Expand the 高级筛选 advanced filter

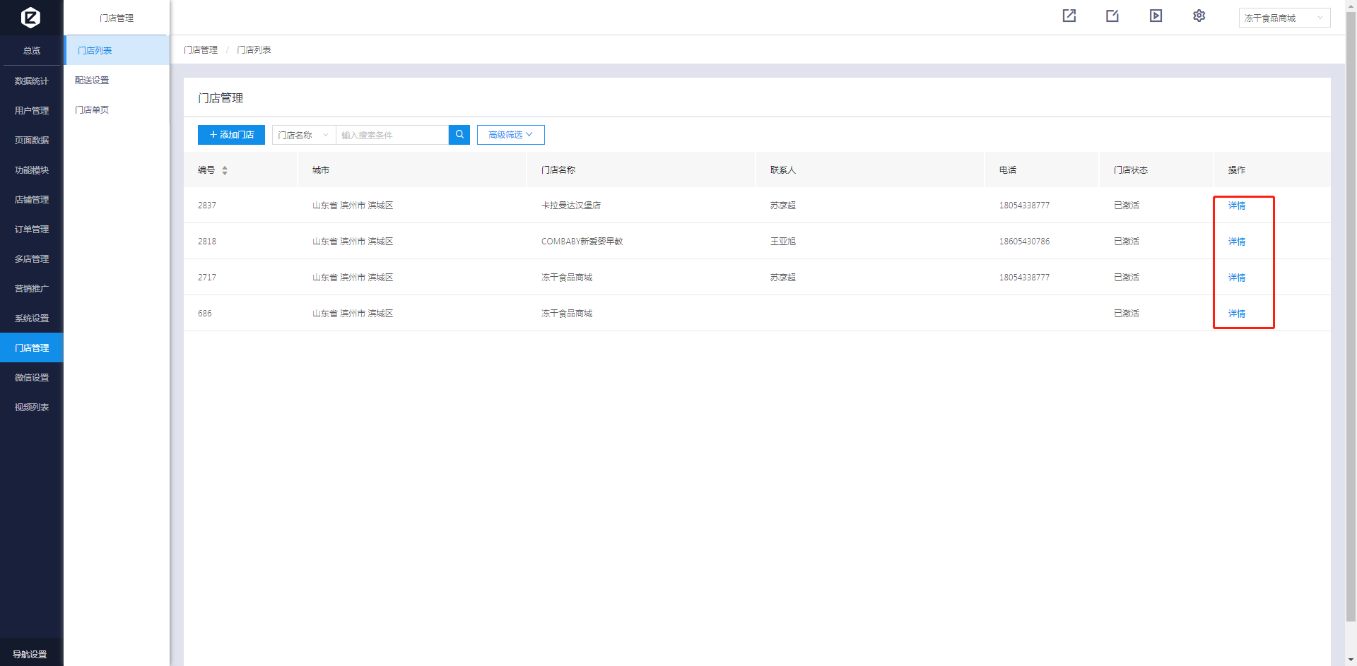click(x=510, y=135)
